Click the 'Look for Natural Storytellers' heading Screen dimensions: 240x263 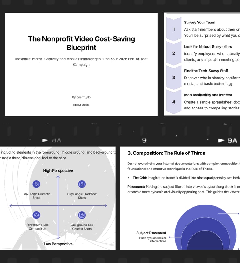click(208, 47)
